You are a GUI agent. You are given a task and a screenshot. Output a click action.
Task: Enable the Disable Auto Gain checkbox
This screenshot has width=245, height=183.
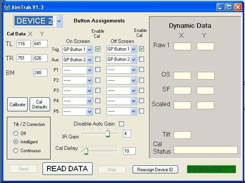pyautogui.click(x=121, y=124)
